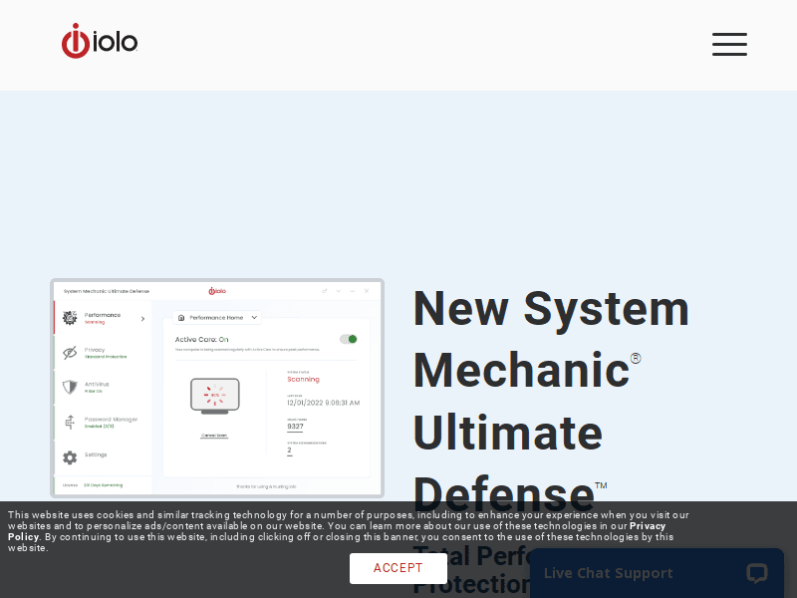797x598 pixels.
Task: Click the Settings gear icon in the app sidebar
Action: (70, 456)
